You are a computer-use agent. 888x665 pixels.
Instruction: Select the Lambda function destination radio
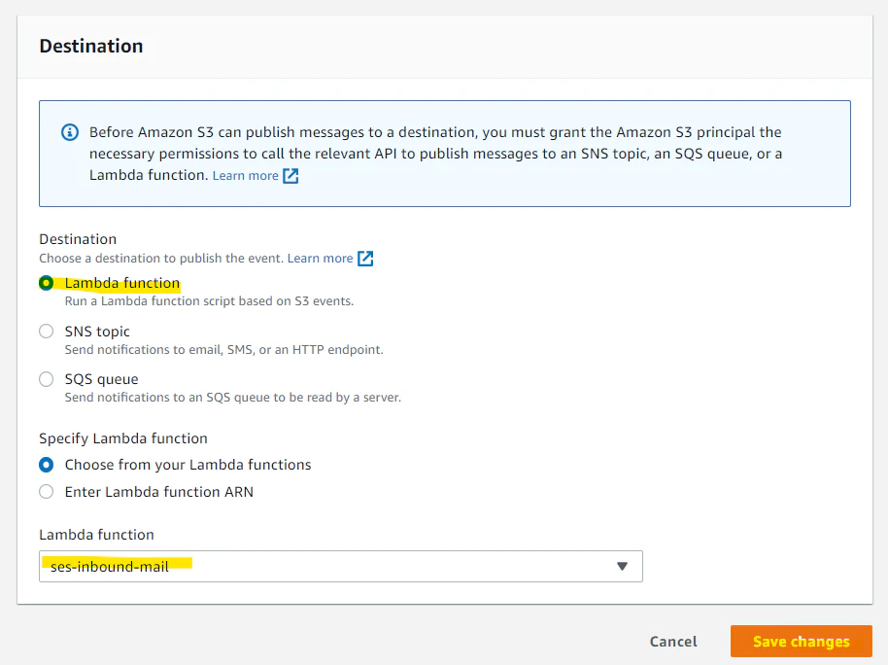46,283
